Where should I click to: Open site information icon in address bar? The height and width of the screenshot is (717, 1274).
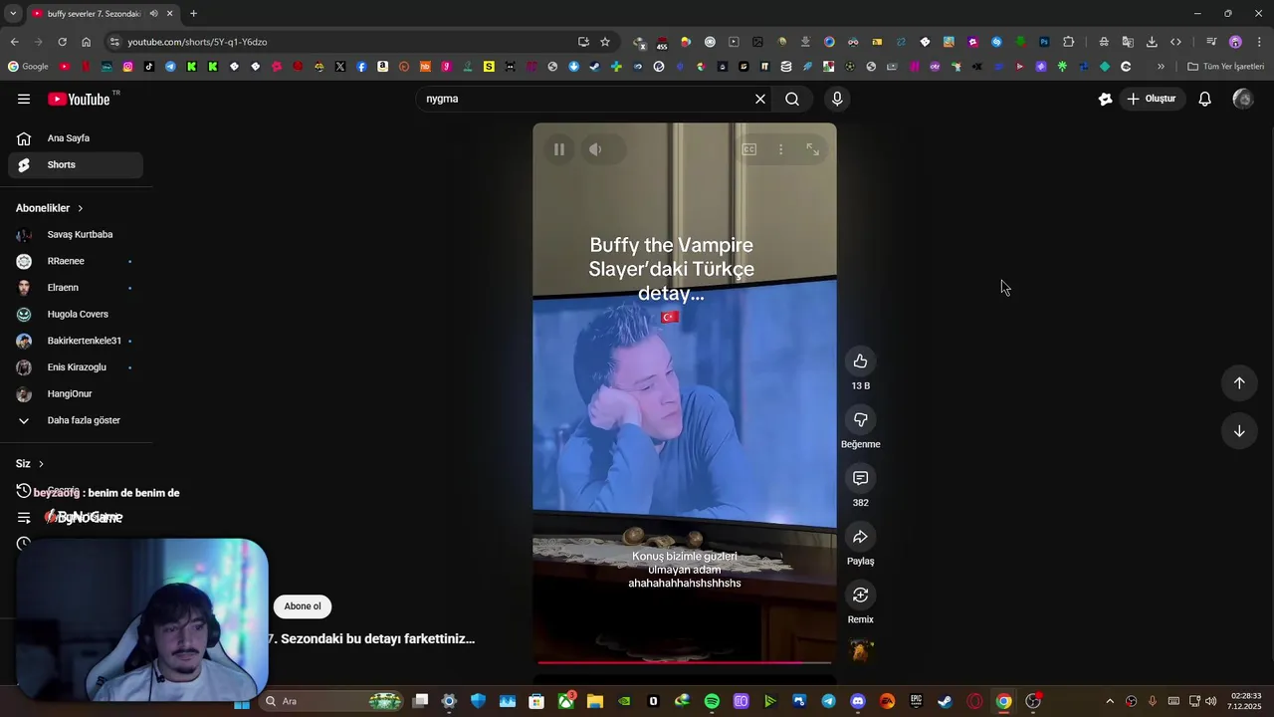(x=114, y=42)
